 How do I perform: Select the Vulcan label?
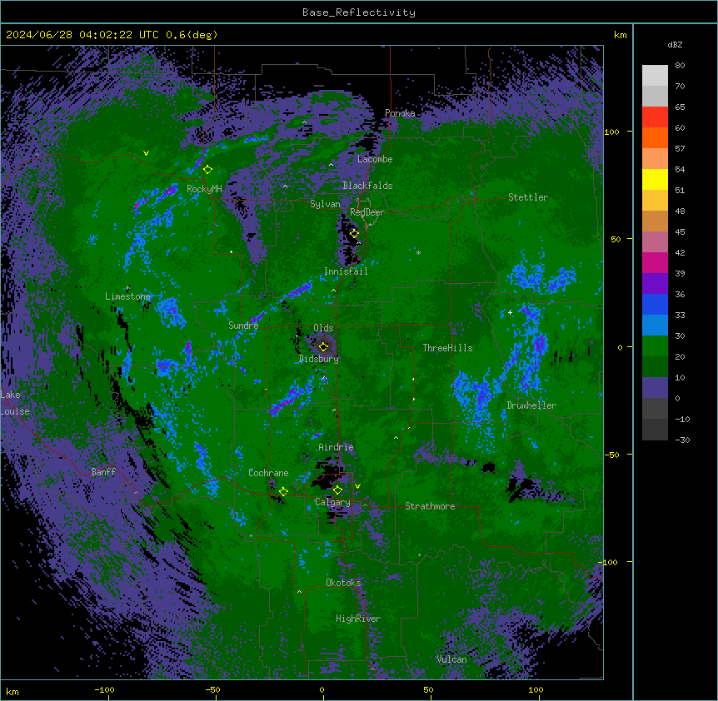(x=451, y=659)
